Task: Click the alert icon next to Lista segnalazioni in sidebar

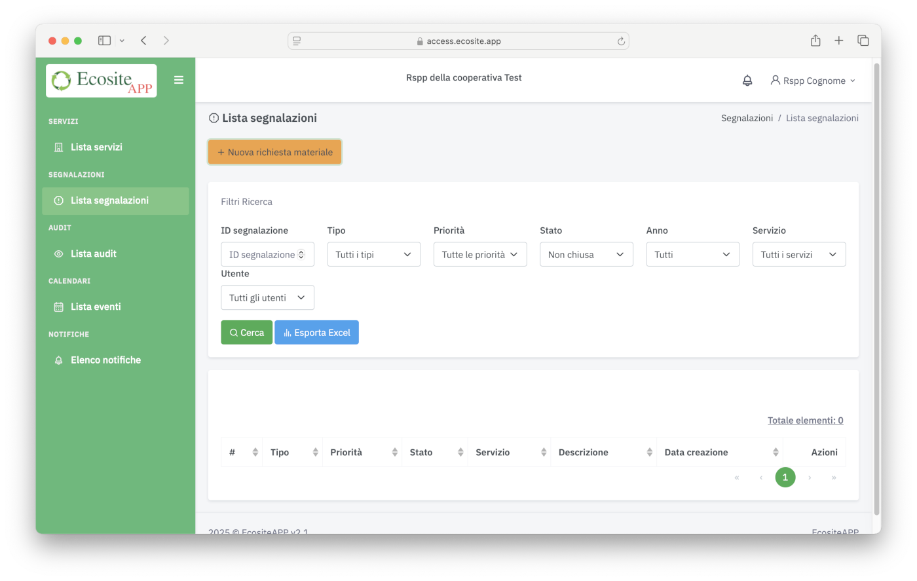Action: point(58,200)
